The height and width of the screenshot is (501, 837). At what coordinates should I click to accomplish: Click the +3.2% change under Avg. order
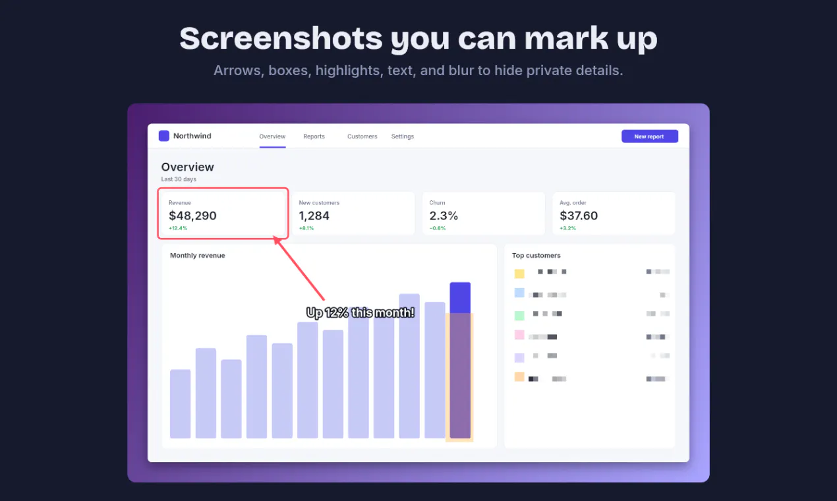[567, 228]
